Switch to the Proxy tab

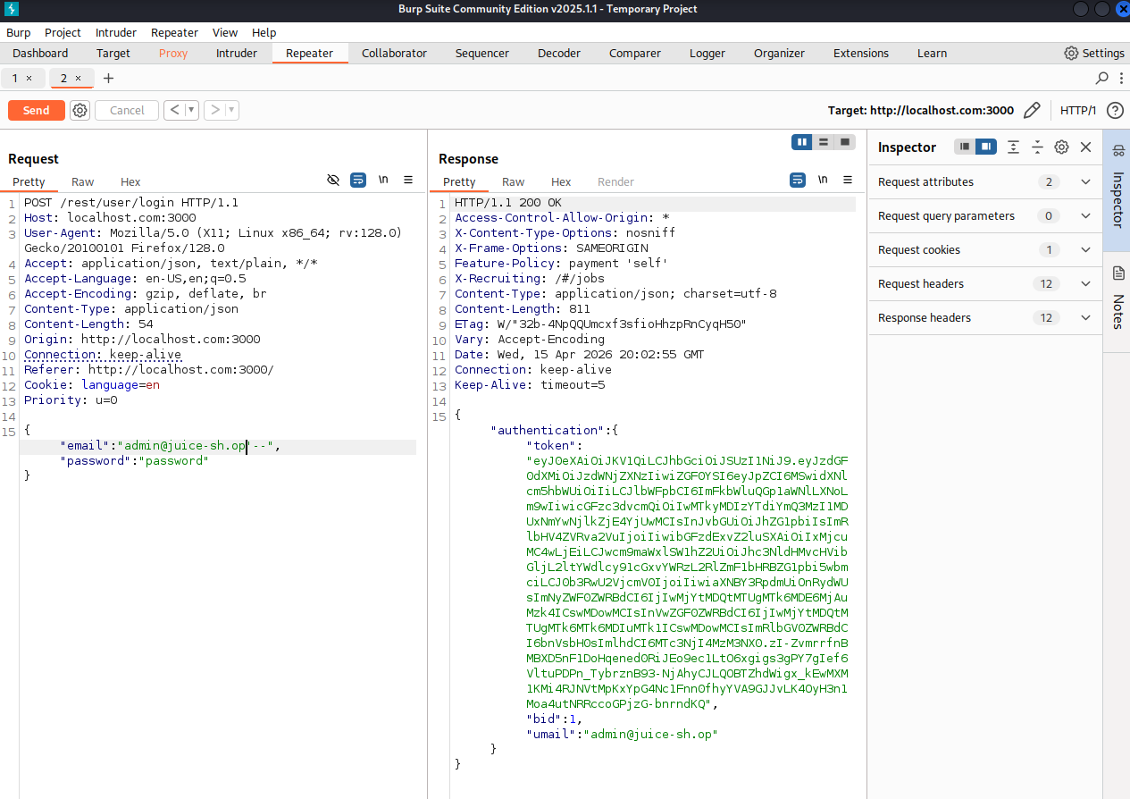173,53
